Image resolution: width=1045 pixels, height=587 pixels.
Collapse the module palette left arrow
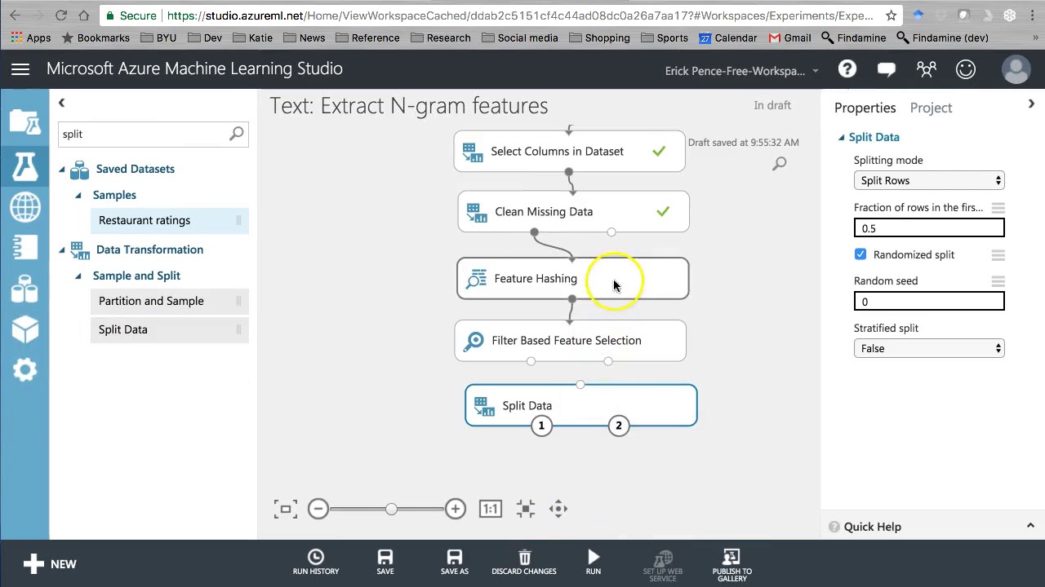(61, 103)
